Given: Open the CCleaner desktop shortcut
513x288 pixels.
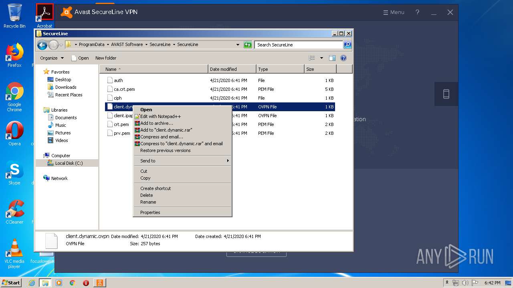Looking at the screenshot, I should pyautogui.click(x=14, y=212).
